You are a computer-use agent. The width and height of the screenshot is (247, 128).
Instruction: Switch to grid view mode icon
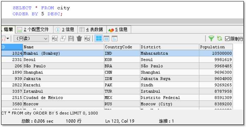click(99, 38)
